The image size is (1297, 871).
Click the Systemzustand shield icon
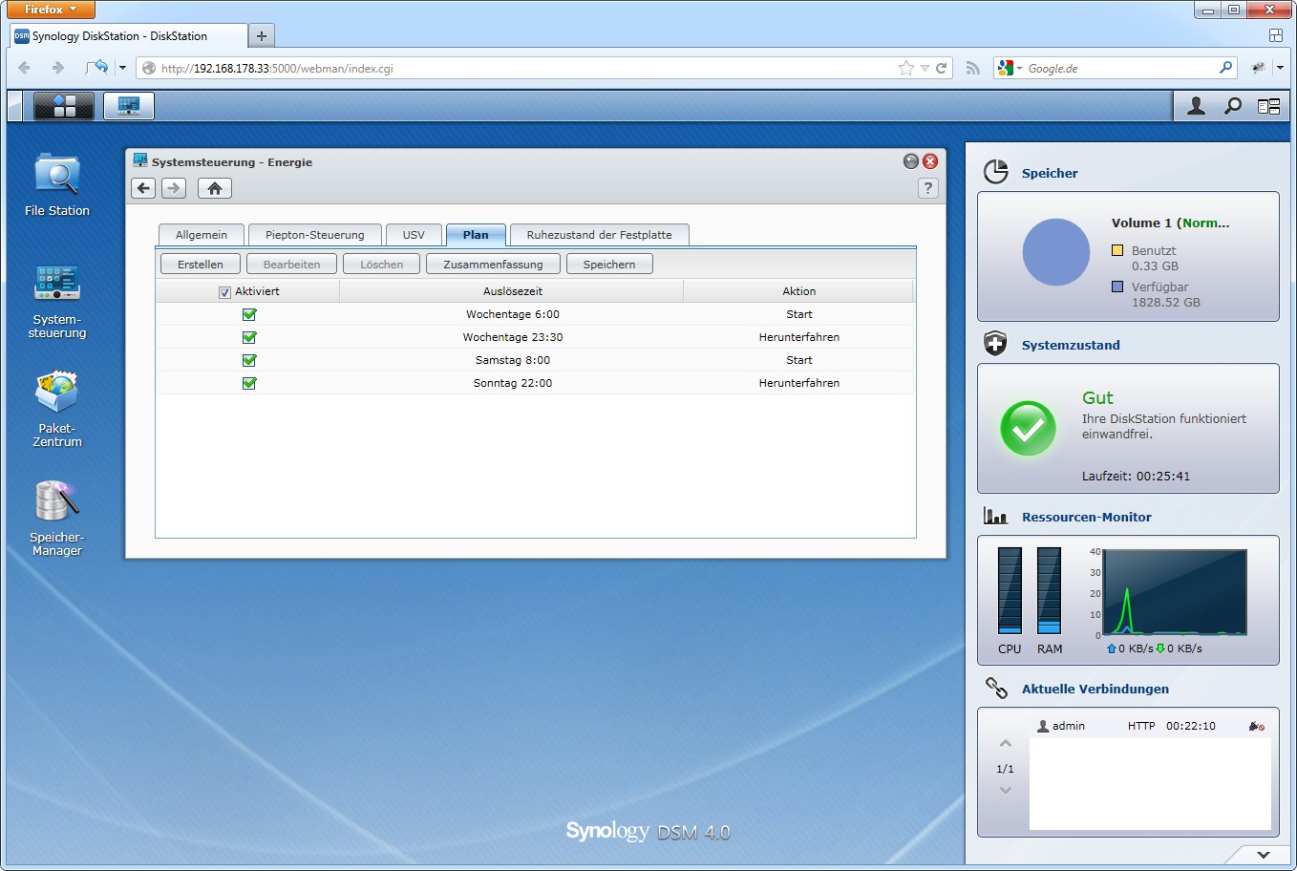[995, 344]
